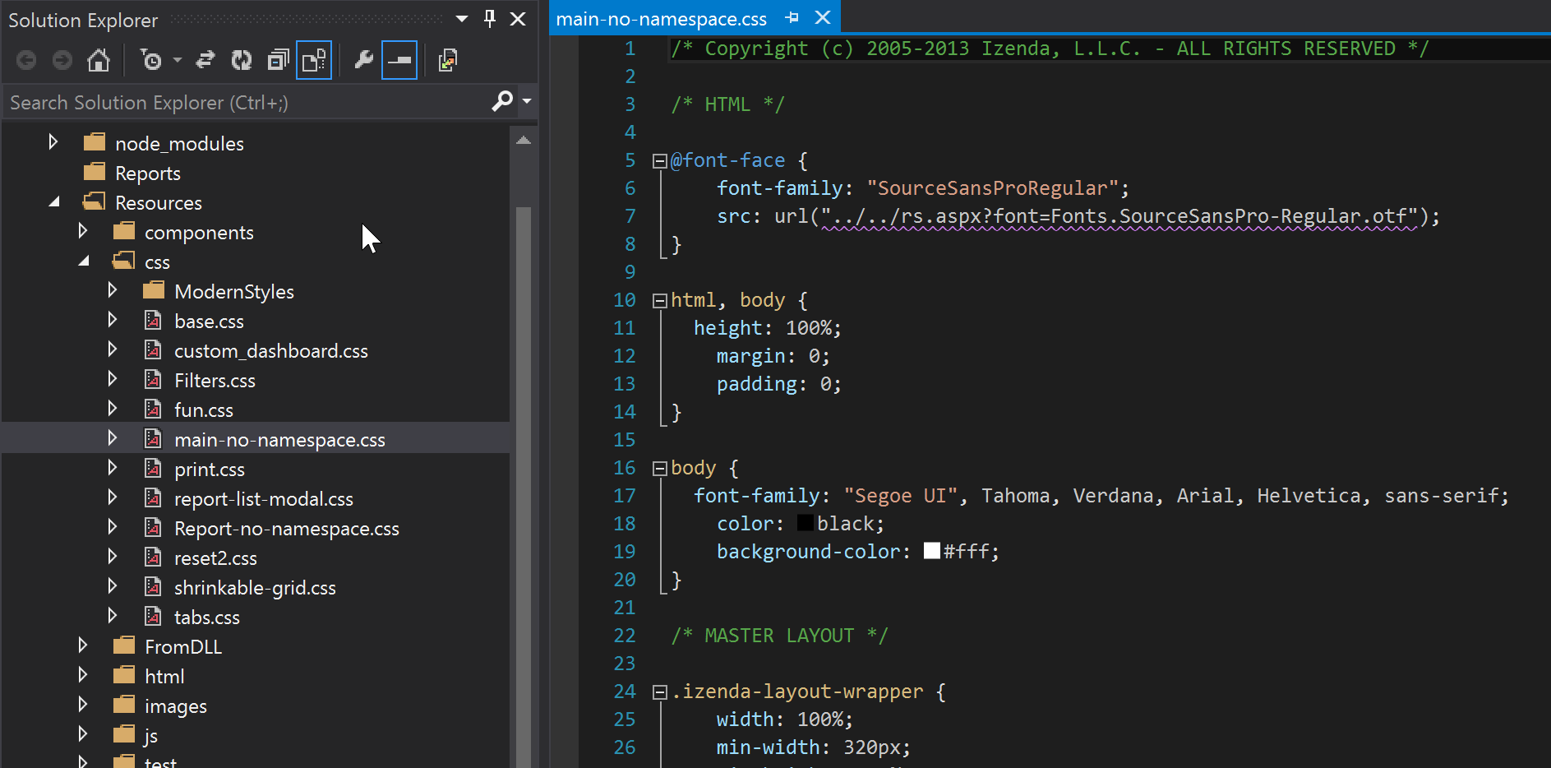Click the Filters.css file icon

click(153, 380)
